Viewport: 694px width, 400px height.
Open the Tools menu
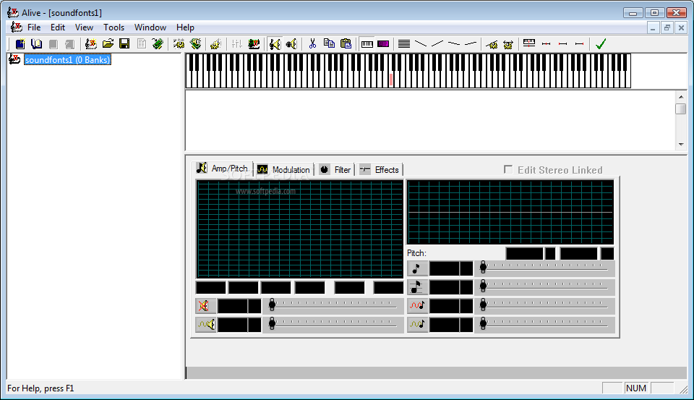tap(113, 27)
